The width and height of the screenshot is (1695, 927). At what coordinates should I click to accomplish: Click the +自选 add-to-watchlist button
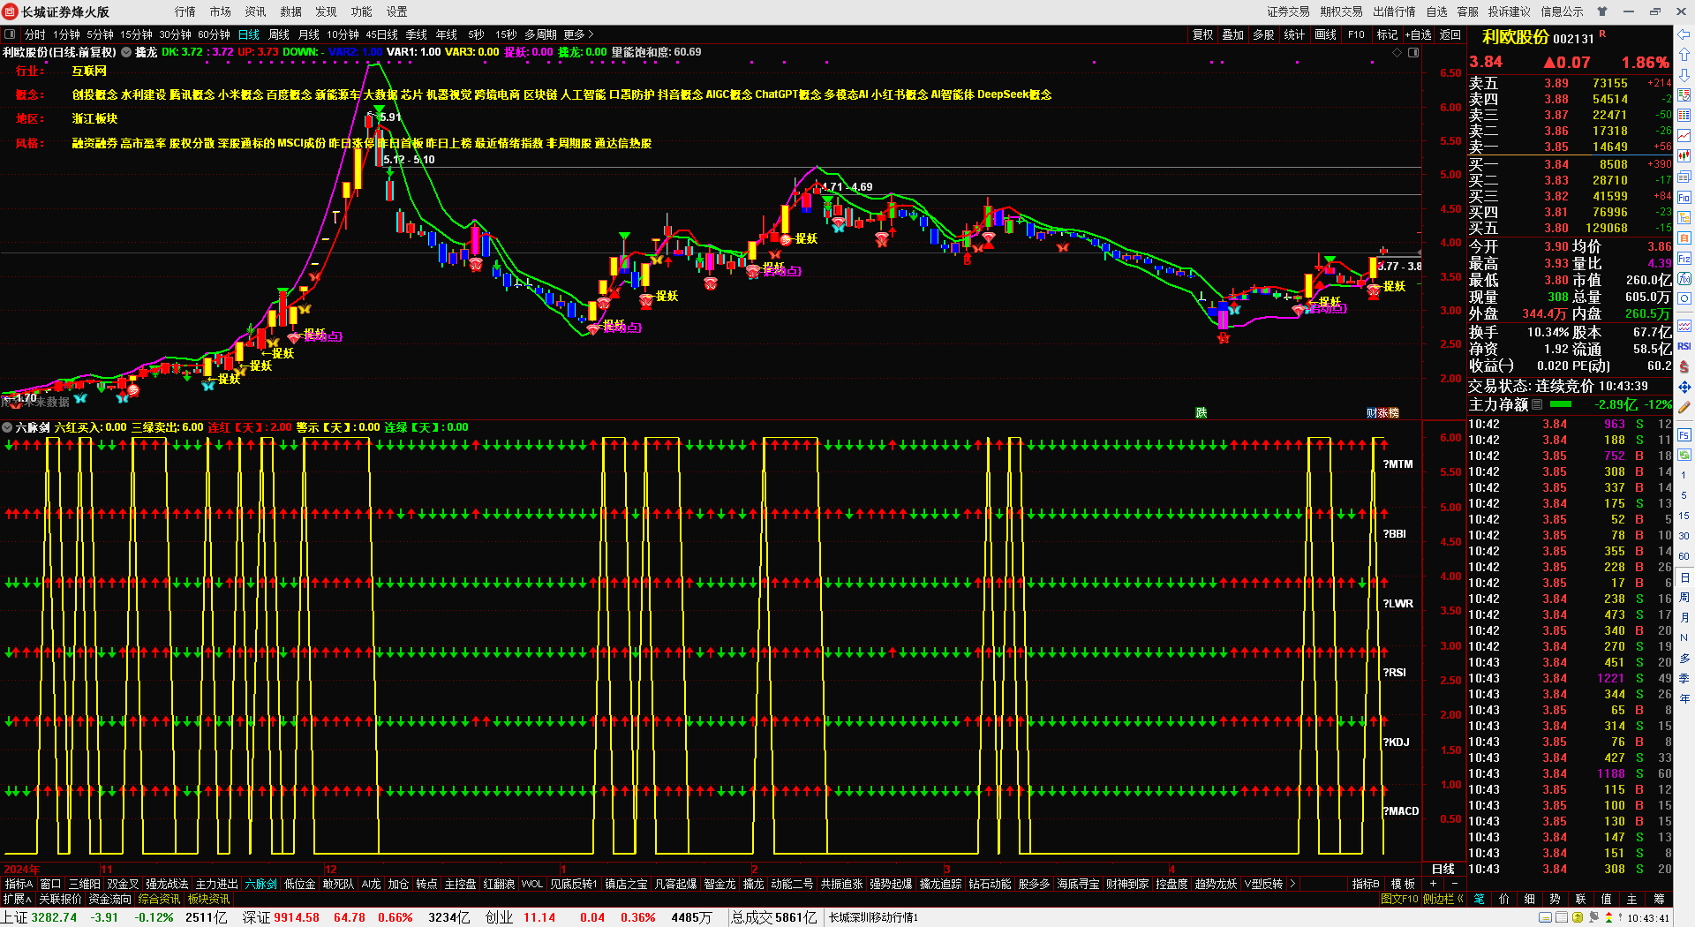point(1419,34)
